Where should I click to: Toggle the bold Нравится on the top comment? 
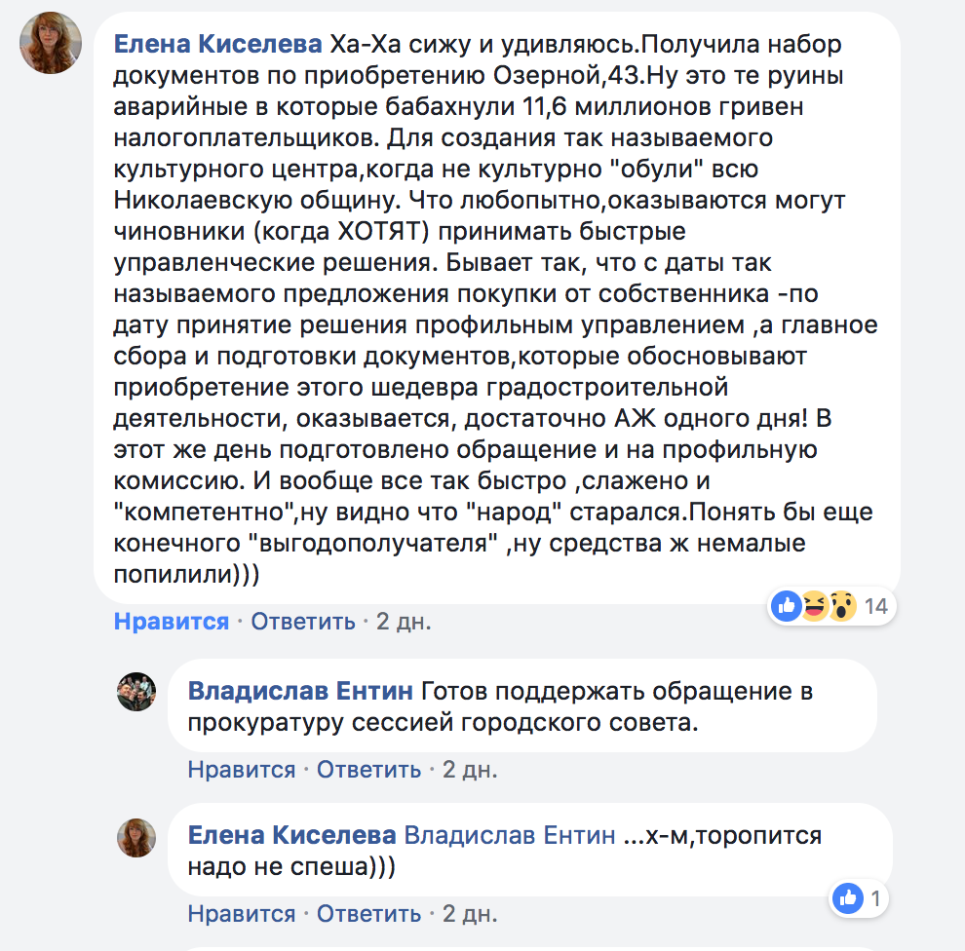172,621
